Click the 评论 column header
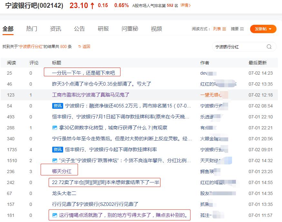Image resolution: width=282 pixels, height=222 pixels. pos(34,63)
